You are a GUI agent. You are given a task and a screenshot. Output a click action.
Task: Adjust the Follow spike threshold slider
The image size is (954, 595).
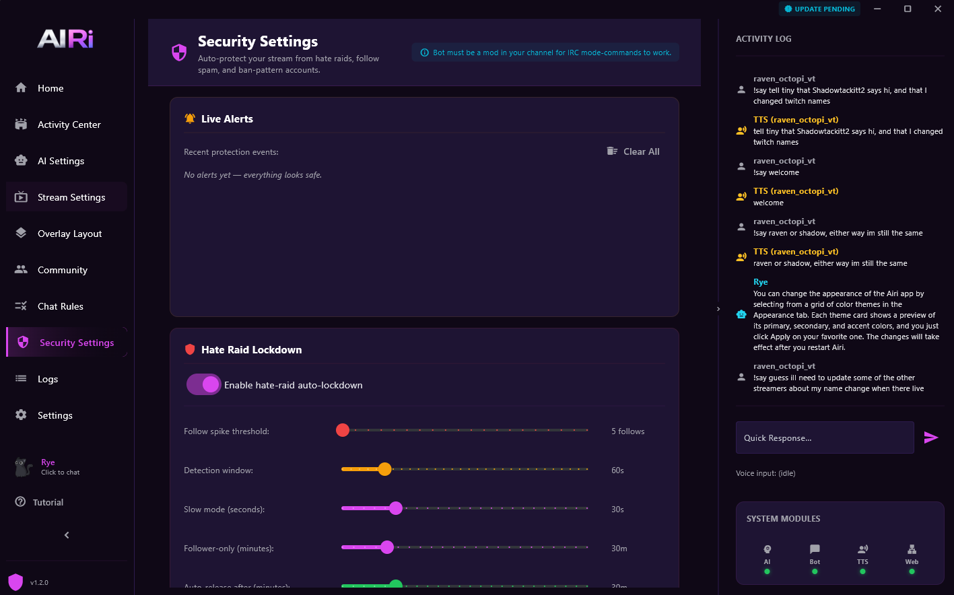click(x=343, y=430)
